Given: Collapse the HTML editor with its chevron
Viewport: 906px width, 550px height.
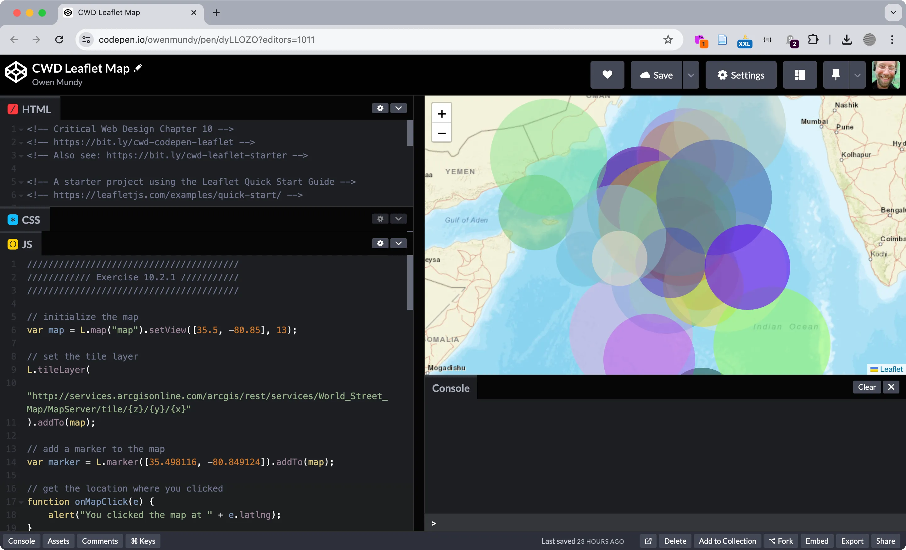Looking at the screenshot, I should (398, 108).
